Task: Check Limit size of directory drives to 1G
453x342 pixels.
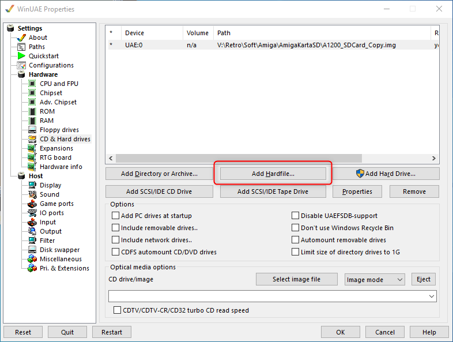Action: point(295,252)
